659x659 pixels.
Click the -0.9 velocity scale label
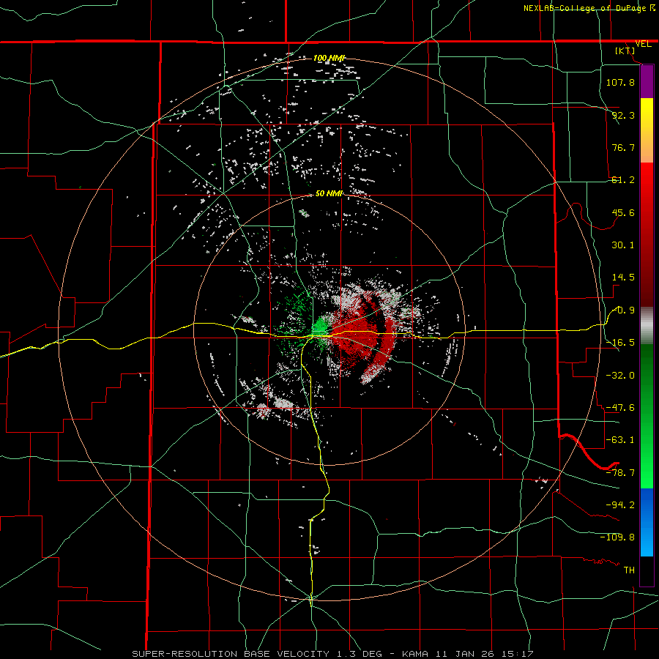tap(623, 310)
